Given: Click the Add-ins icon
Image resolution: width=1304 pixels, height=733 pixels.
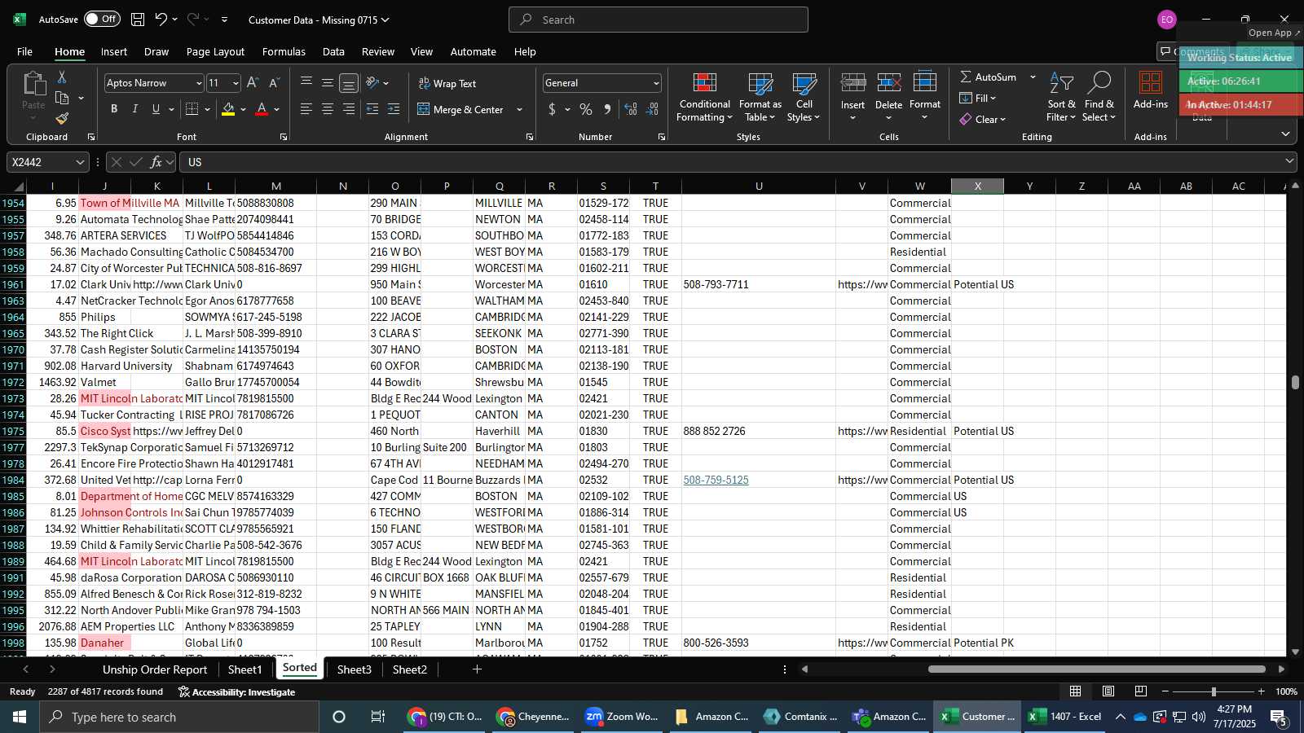Looking at the screenshot, I should (x=1151, y=83).
